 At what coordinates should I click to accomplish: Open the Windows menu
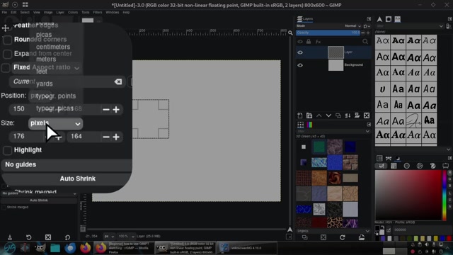tap(113, 13)
